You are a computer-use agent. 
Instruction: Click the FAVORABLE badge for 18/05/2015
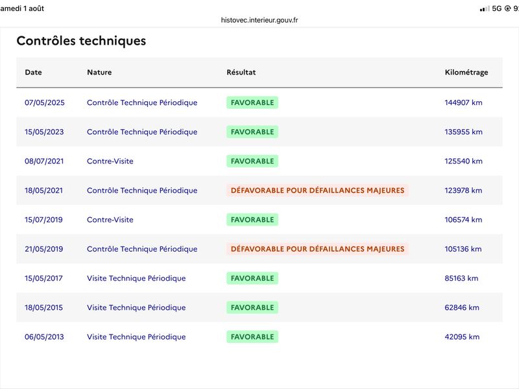click(x=252, y=307)
